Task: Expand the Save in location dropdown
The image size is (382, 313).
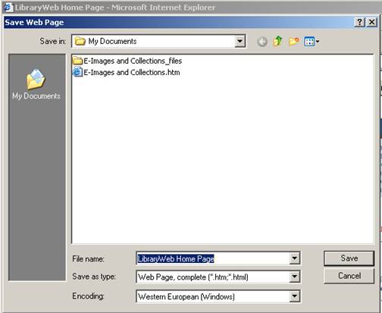Action: [x=240, y=41]
